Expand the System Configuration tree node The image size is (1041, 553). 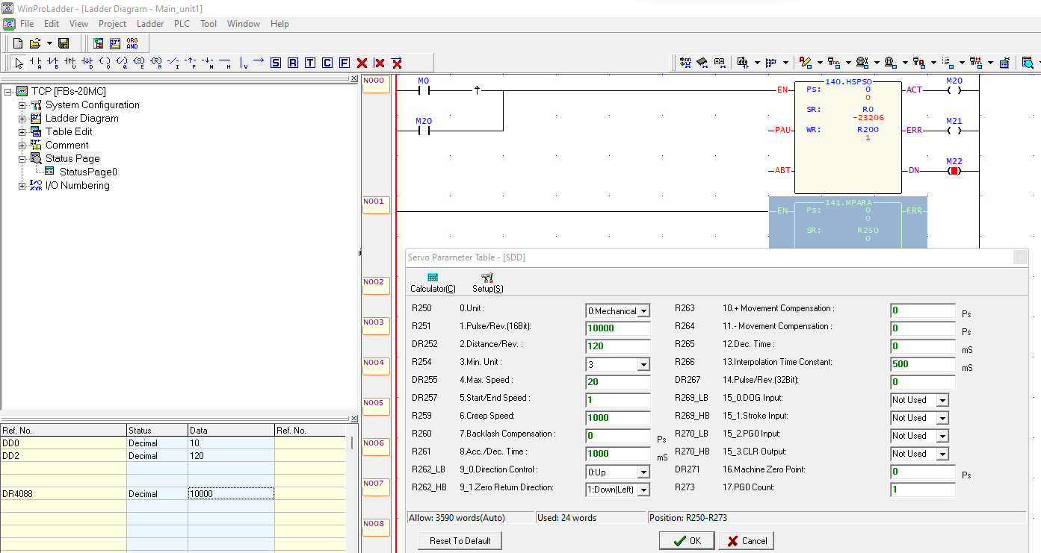point(22,105)
